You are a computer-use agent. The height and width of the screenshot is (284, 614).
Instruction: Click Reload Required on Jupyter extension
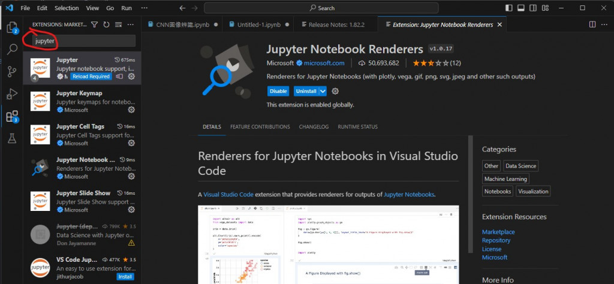coord(91,77)
